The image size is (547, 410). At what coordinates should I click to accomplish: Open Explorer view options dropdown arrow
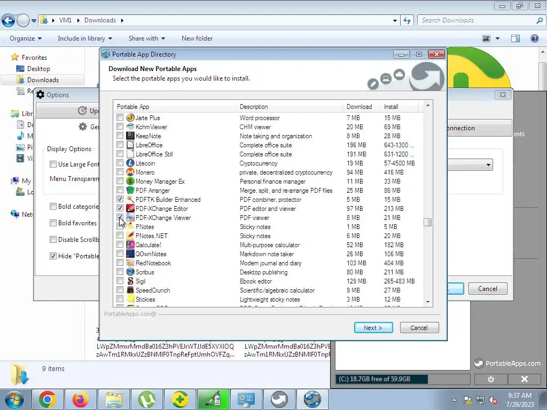(497, 38)
